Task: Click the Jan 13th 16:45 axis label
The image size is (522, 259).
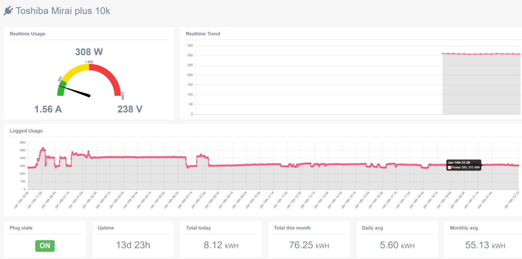Action: pyautogui.click(x=21, y=200)
